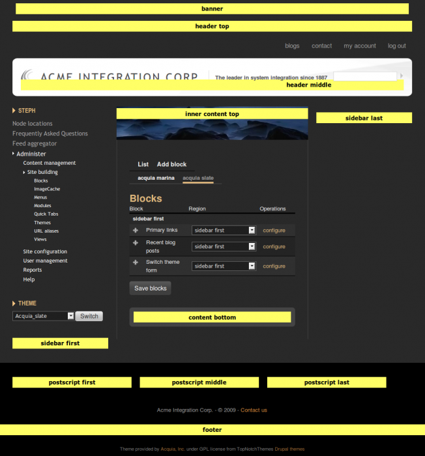The image size is (425, 456).
Task: Configure the Switch theme form block
Action: tap(274, 266)
